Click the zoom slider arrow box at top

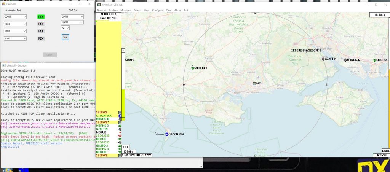123,51
